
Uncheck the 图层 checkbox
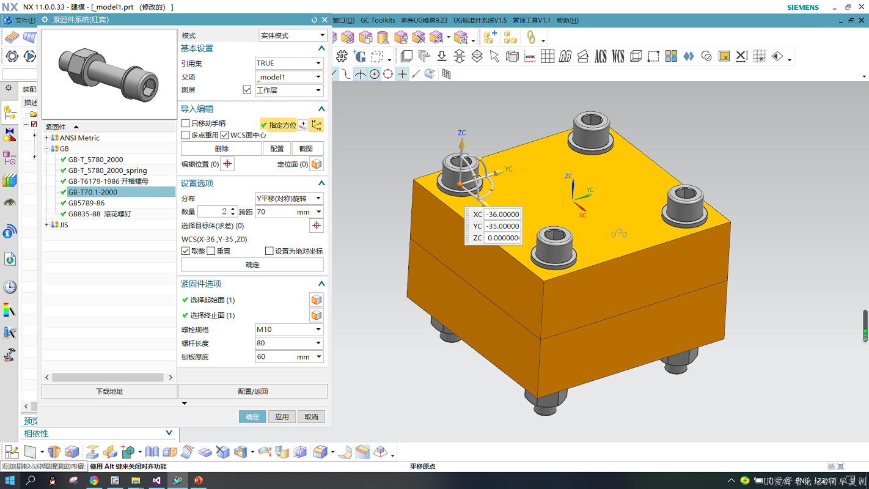(x=247, y=90)
